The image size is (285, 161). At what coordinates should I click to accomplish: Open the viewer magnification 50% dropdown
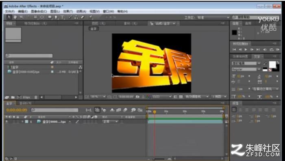click(x=98, y=97)
